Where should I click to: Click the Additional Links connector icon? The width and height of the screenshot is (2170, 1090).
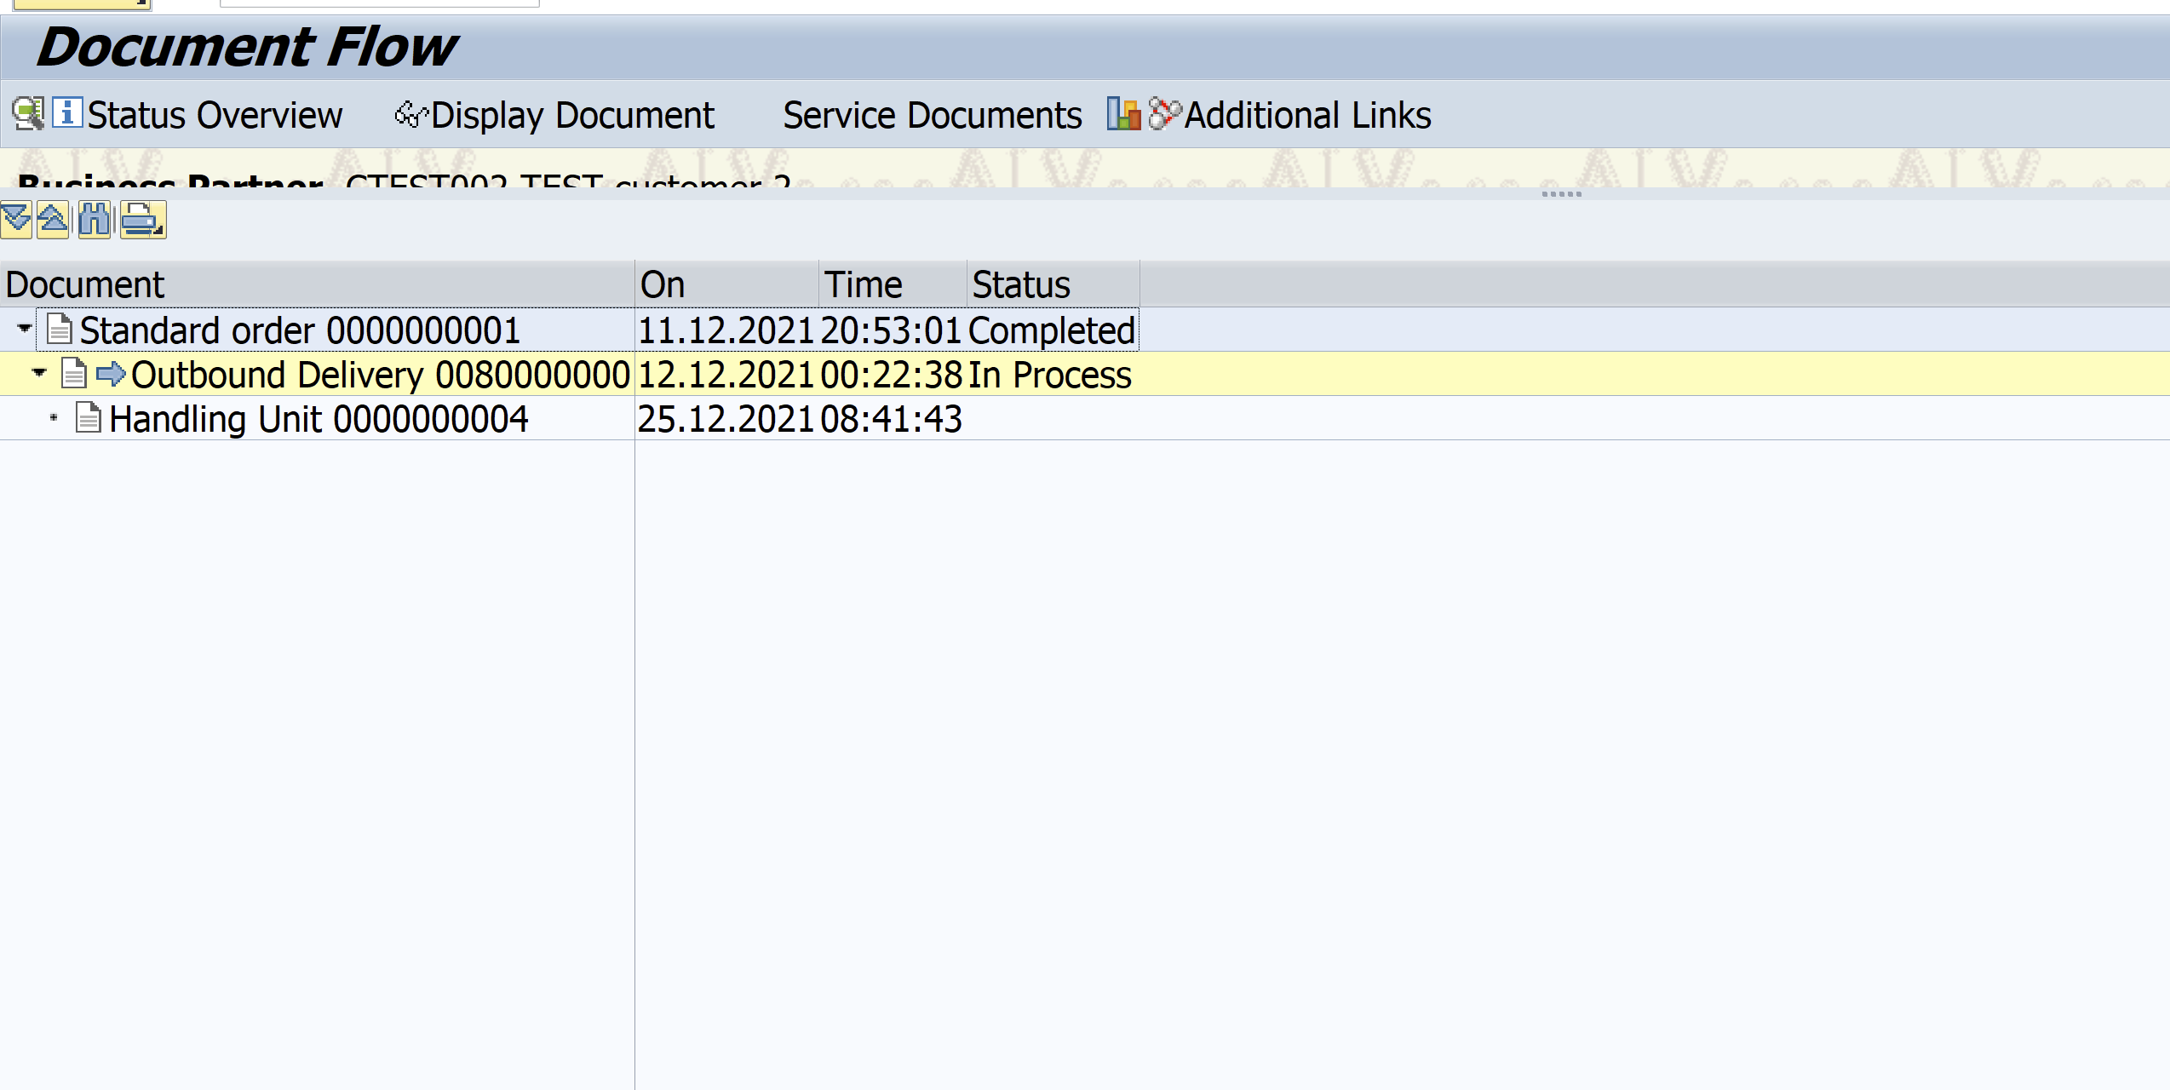click(x=1164, y=113)
